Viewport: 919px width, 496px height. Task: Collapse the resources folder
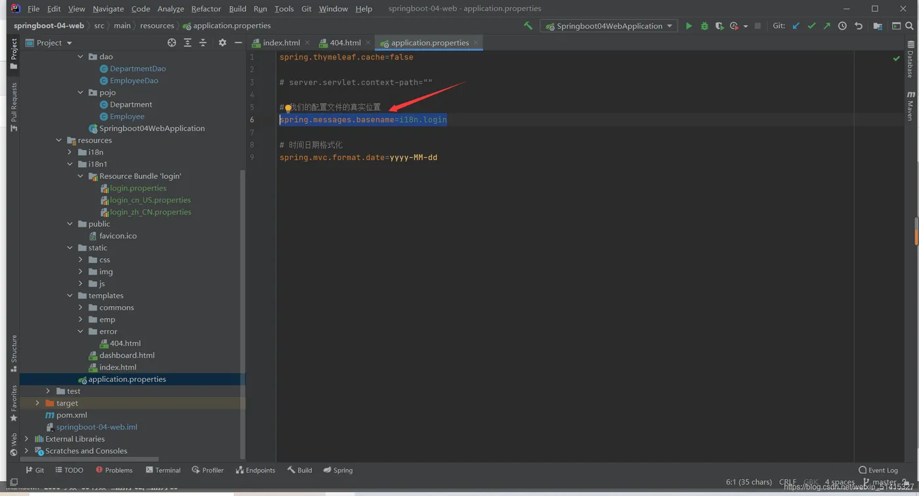pyautogui.click(x=59, y=140)
